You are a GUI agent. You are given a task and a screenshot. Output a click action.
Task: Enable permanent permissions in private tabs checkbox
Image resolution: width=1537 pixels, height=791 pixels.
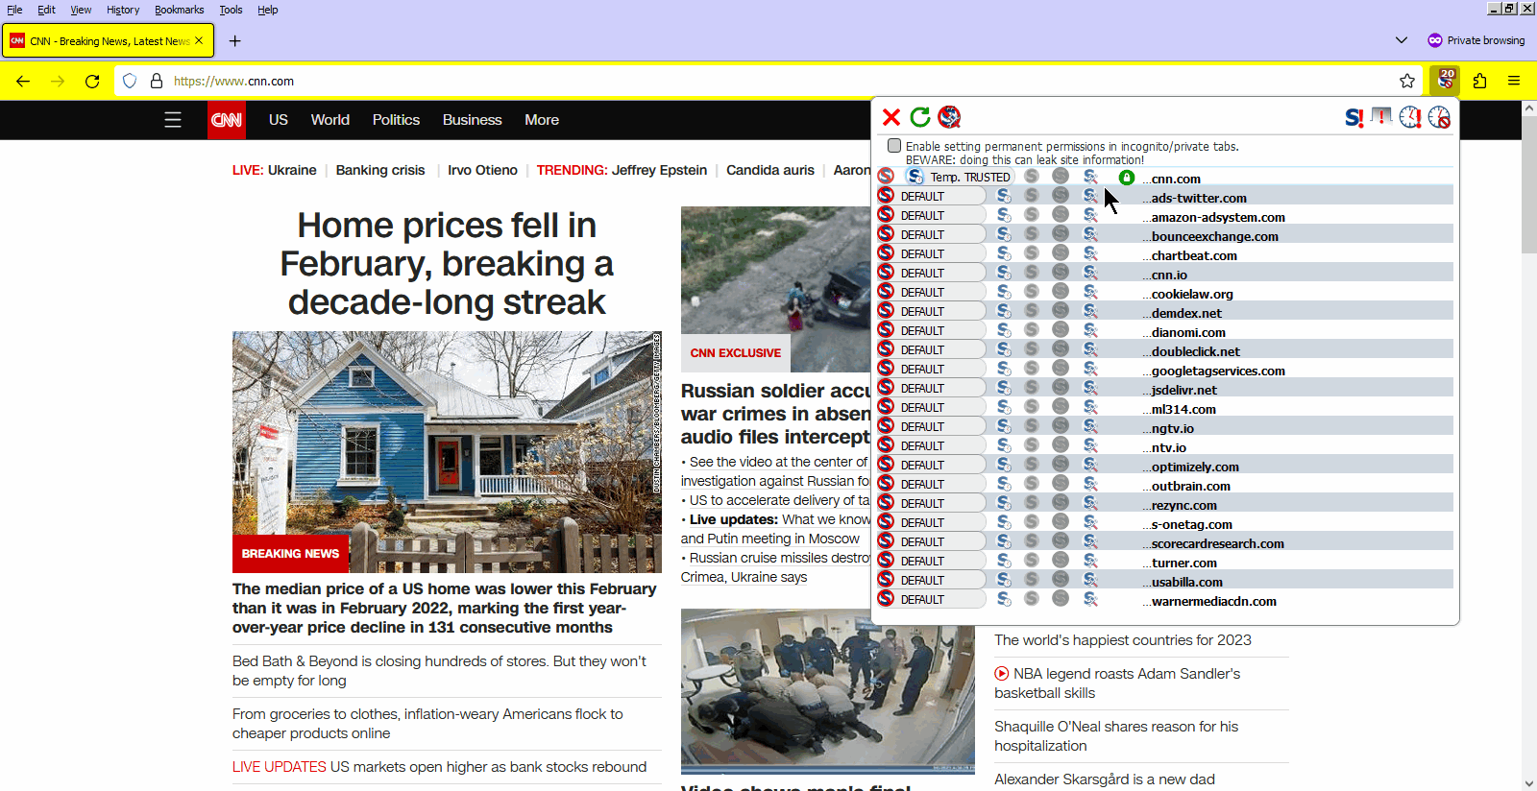tap(894, 146)
